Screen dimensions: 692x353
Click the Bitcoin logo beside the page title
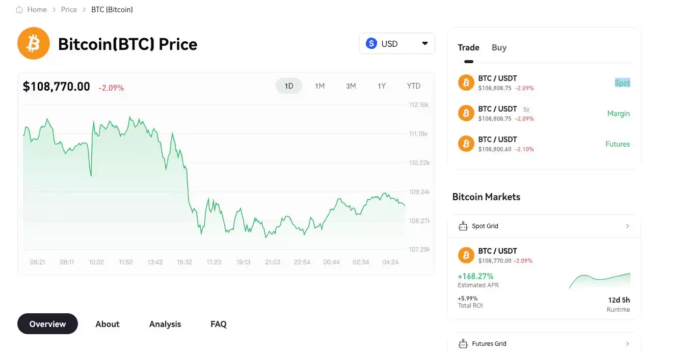(33, 43)
